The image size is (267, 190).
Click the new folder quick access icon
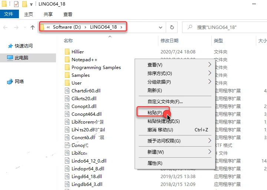(x=25, y=4)
